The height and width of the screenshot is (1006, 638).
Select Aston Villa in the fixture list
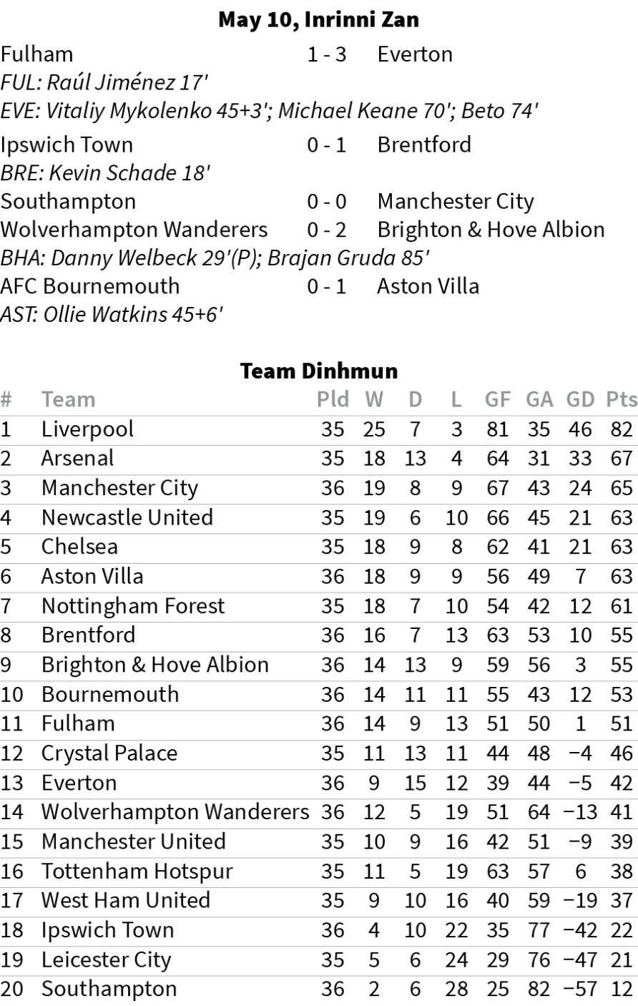pos(428,286)
